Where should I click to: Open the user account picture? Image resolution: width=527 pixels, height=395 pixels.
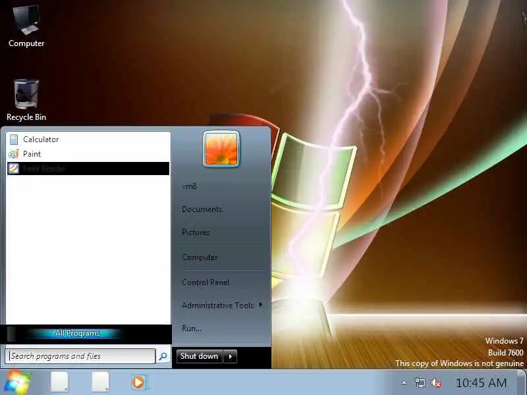point(221,149)
